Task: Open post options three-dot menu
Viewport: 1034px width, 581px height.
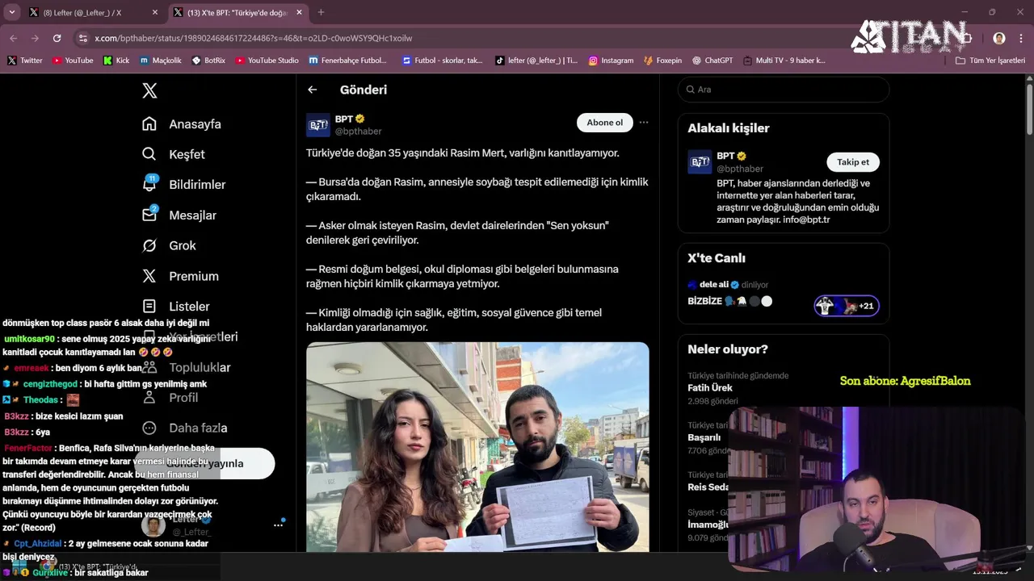Action: pyautogui.click(x=644, y=123)
